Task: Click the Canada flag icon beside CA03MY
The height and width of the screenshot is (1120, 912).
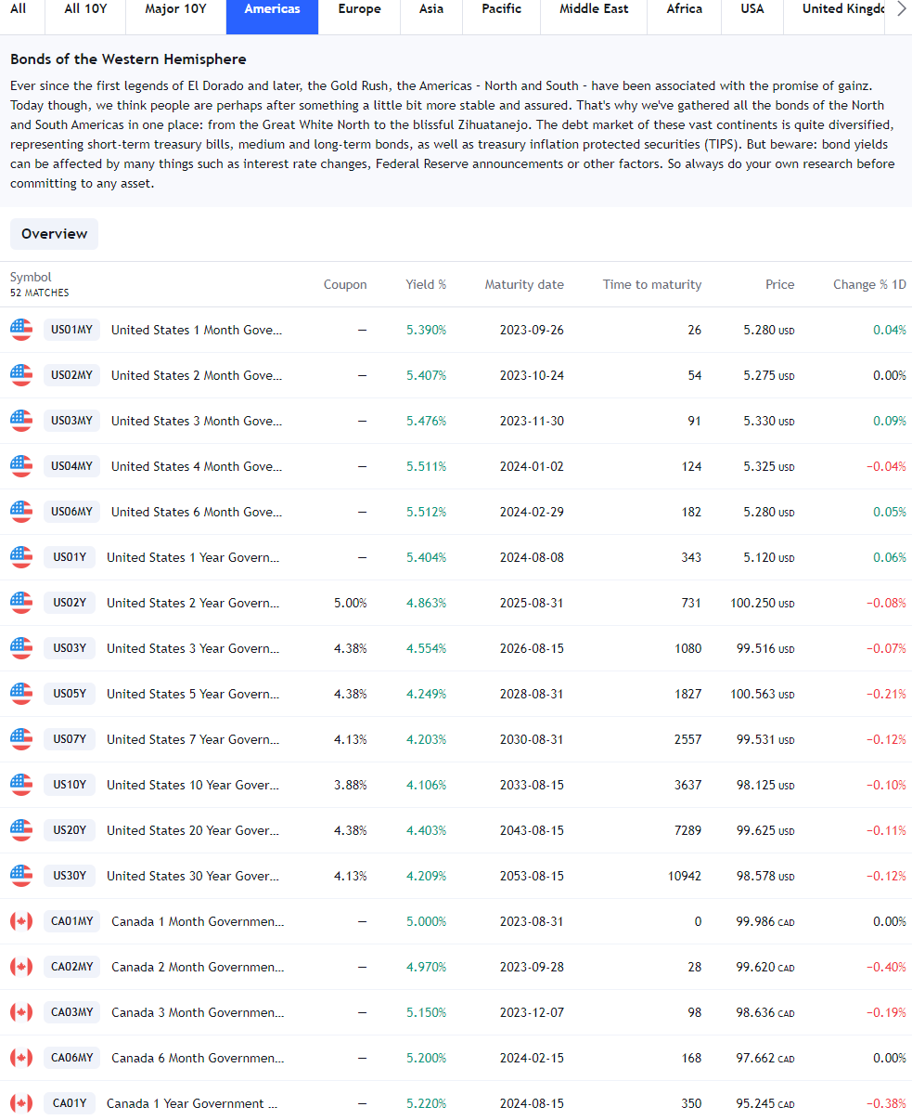Action: coord(21,1012)
